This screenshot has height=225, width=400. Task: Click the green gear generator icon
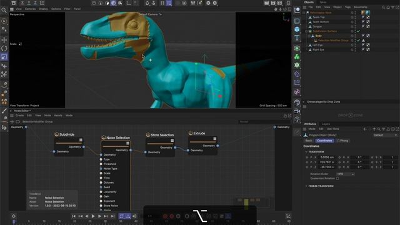click(297, 65)
